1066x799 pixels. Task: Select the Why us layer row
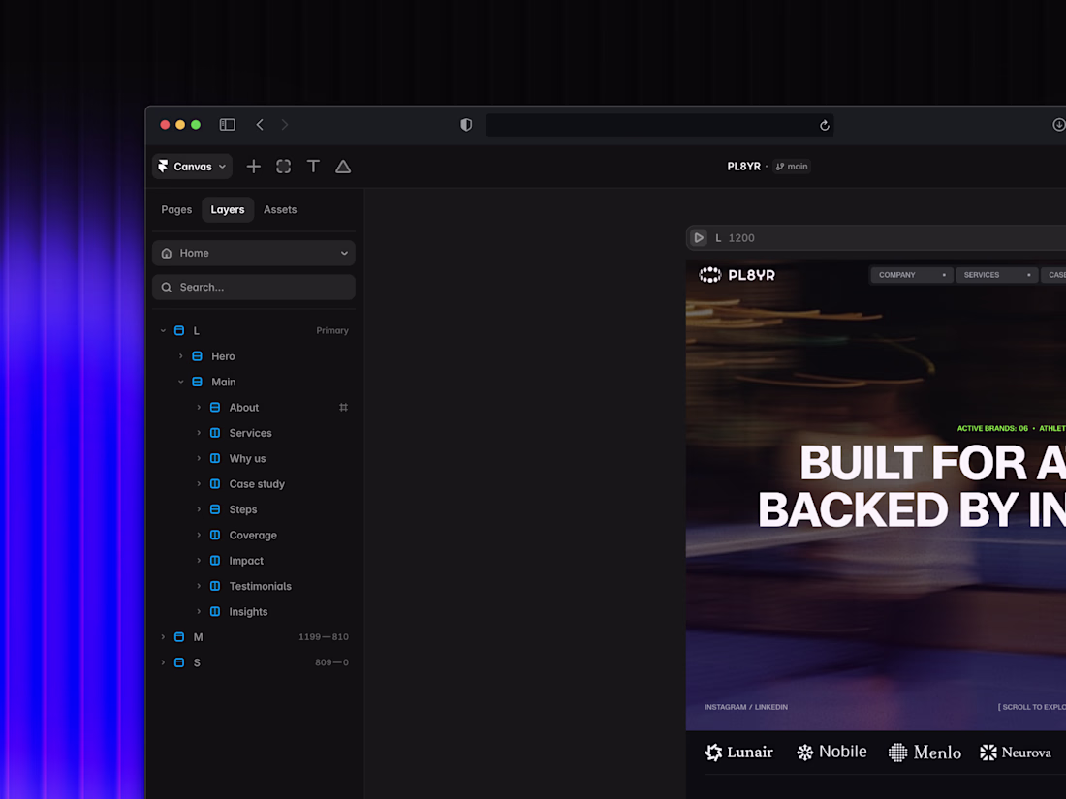click(x=254, y=459)
